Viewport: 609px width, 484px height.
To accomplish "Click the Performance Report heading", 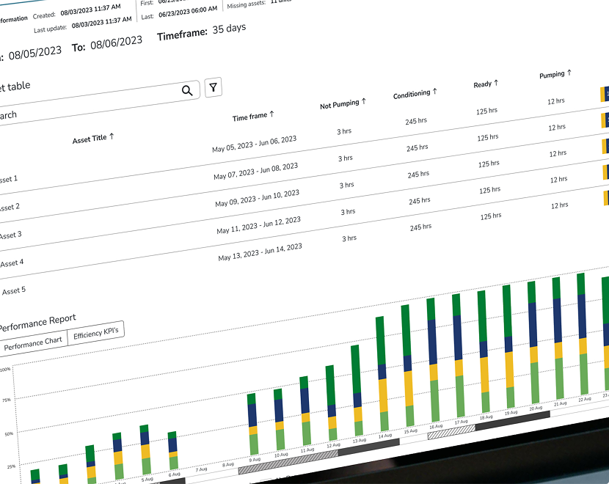I will point(37,322).
